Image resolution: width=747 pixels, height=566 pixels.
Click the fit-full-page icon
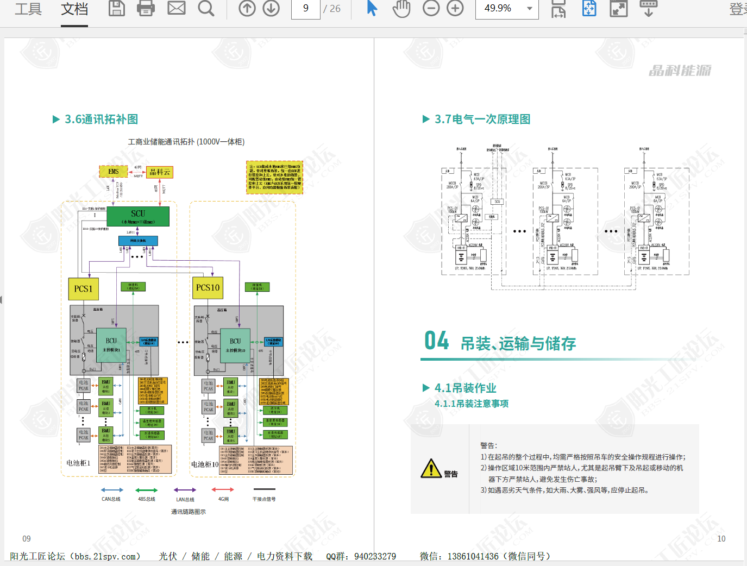[x=589, y=8]
